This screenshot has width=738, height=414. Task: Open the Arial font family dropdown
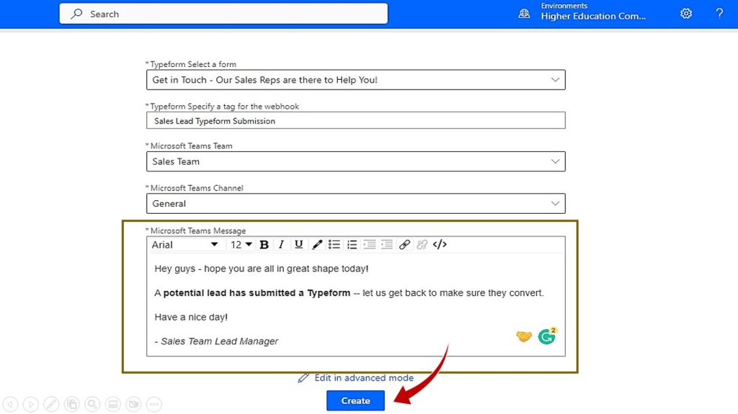point(184,245)
